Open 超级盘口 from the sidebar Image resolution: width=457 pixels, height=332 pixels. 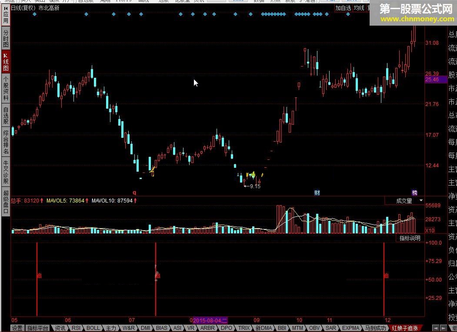click(6, 202)
